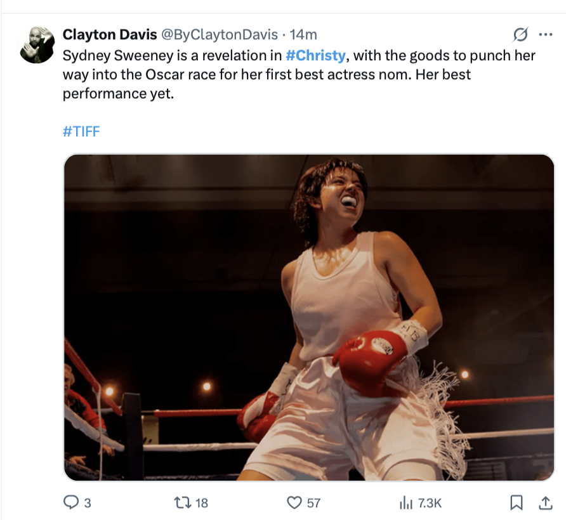
Task: Open the Grok explain-this-post icon
Action: point(521,34)
